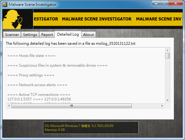Switch to the Settings tab
Image resolution: width=185 pixels, height=140 pixels.
click(x=30, y=35)
